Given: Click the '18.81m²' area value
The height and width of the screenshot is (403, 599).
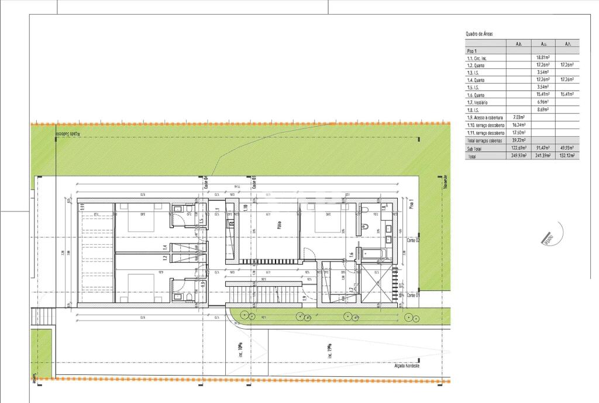Looking at the screenshot, I should click(x=543, y=58).
